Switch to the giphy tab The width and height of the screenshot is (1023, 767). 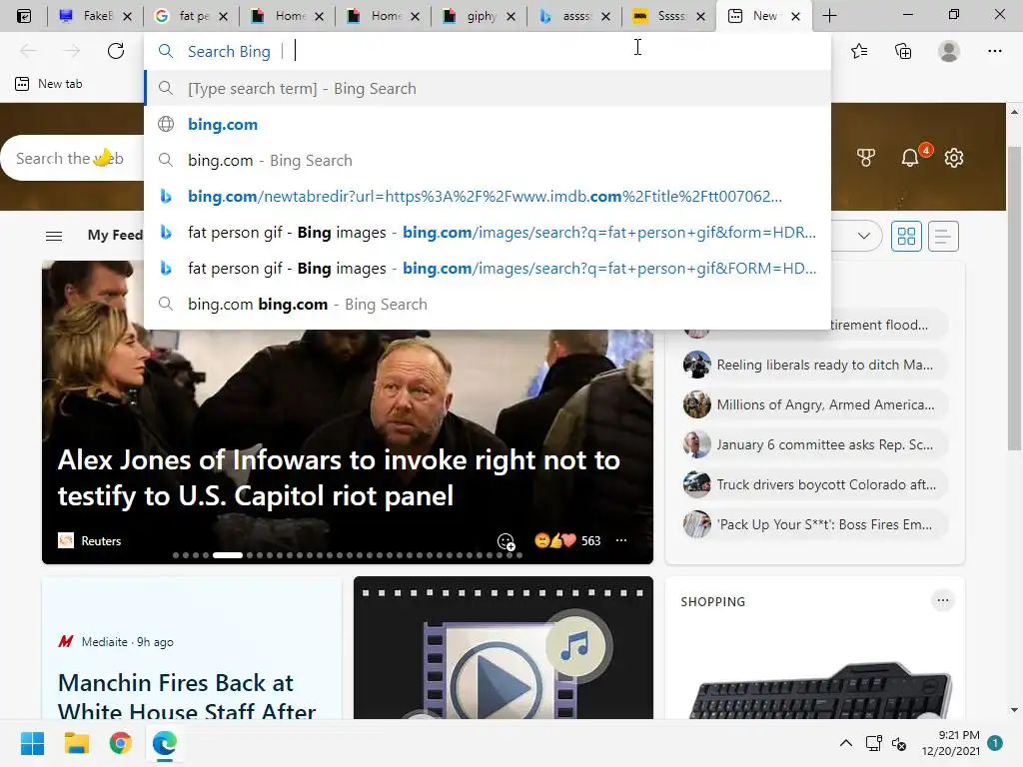(480, 16)
